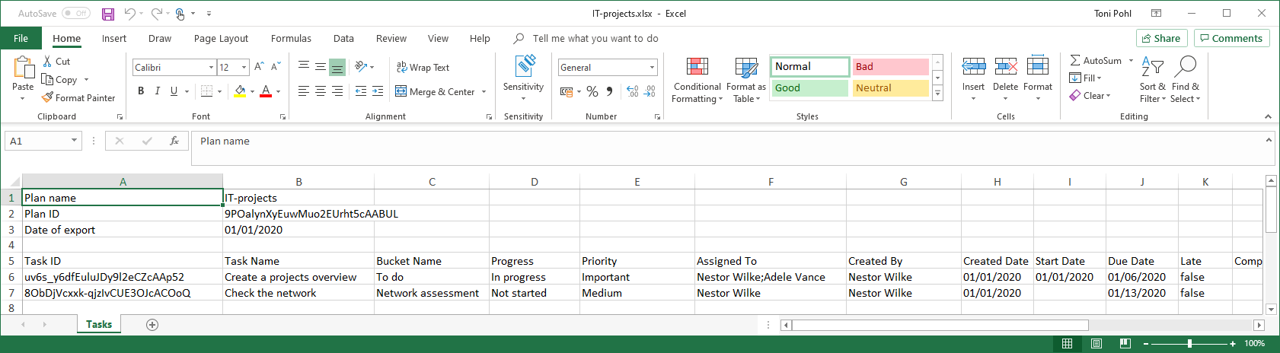Activate Format Painter

click(x=78, y=97)
